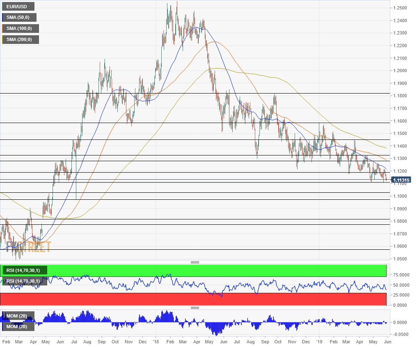Click the upper MOM (20) indicator label

click(17, 316)
